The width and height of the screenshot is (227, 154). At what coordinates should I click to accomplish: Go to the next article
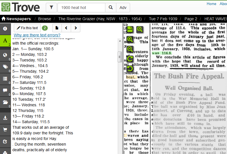coord(76,28)
